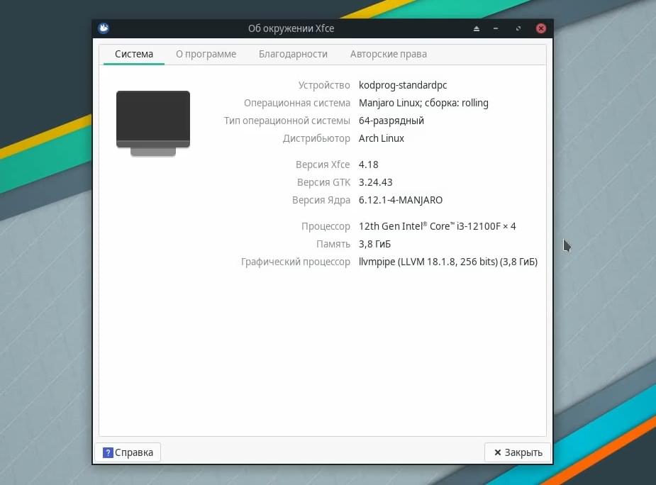Close window with red X icon

pos(540,28)
